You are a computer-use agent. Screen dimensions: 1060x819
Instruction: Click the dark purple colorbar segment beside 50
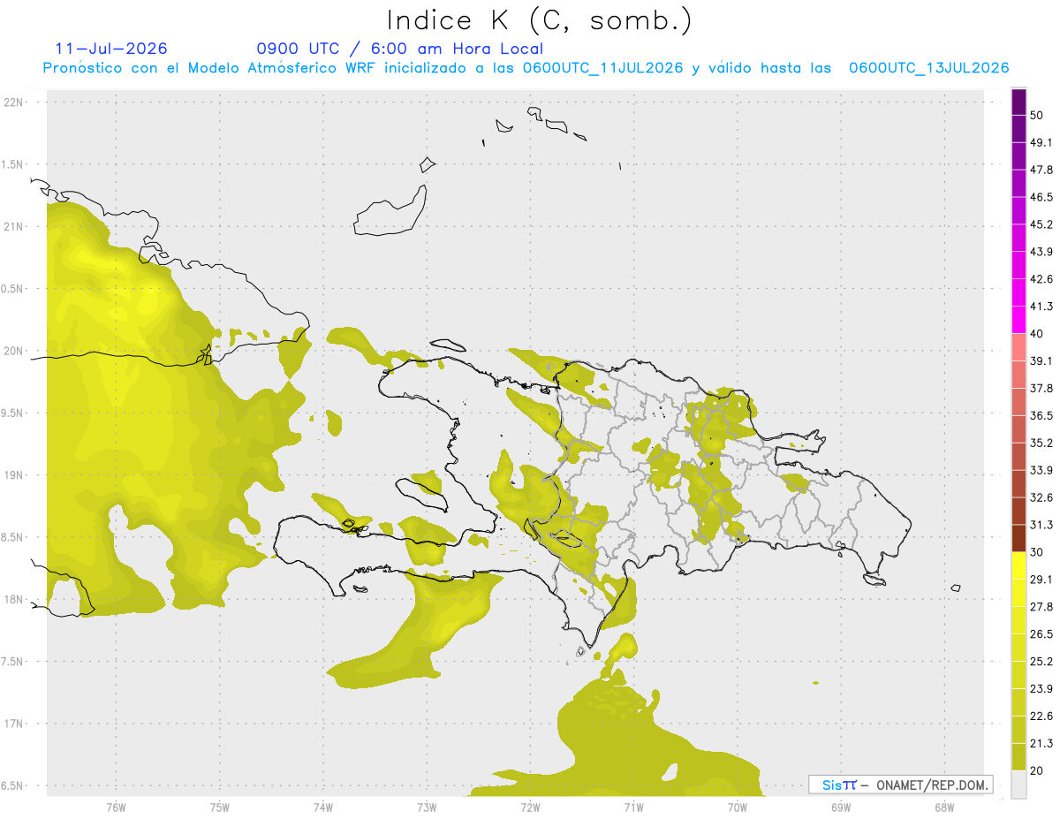point(1019,102)
